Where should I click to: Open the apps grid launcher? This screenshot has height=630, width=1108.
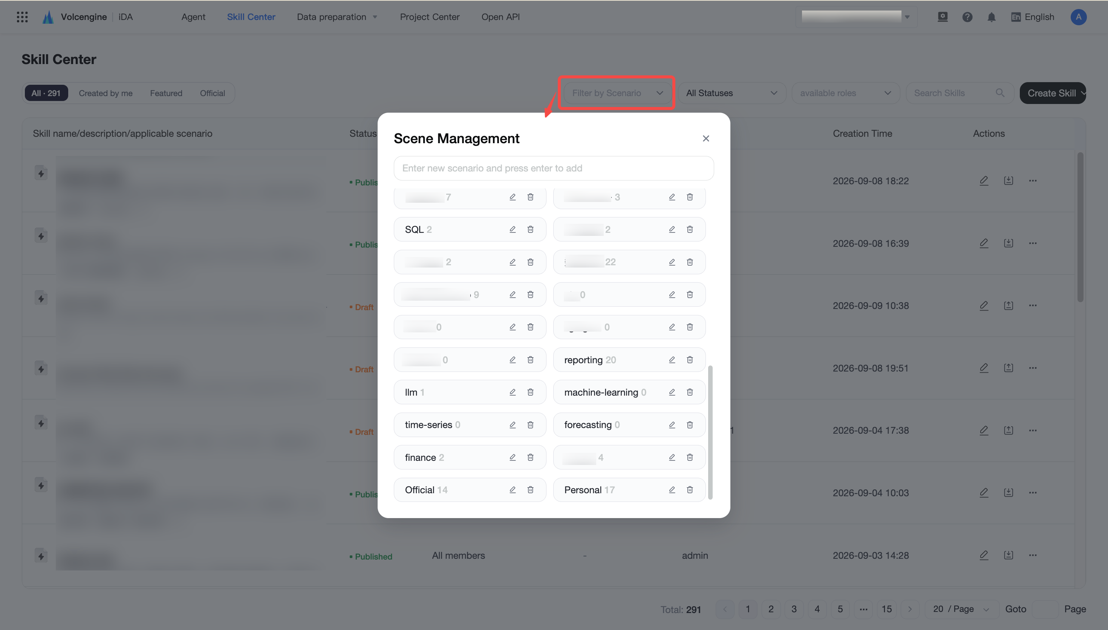coord(22,17)
